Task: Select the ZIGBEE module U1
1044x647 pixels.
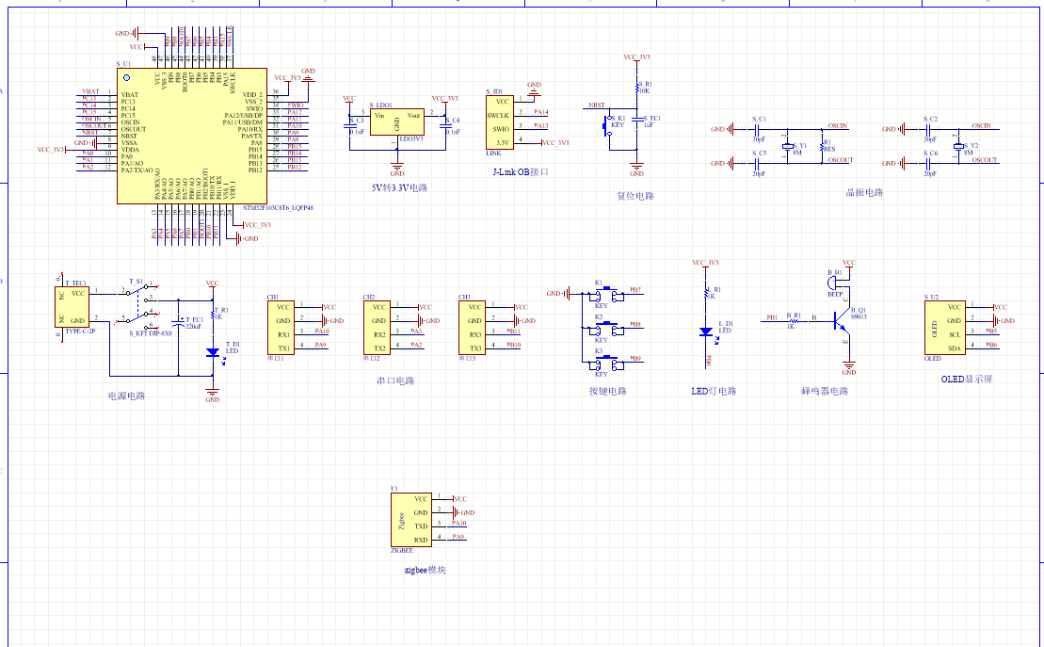Action: [410, 519]
